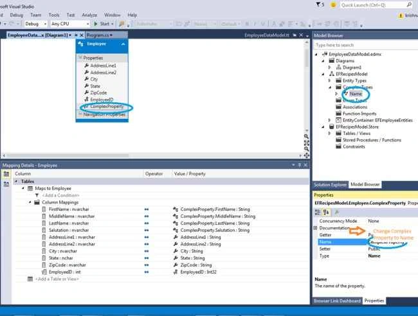Switch to the Solution Explorer tab
This screenshot has width=418, height=316.
pyautogui.click(x=330, y=184)
